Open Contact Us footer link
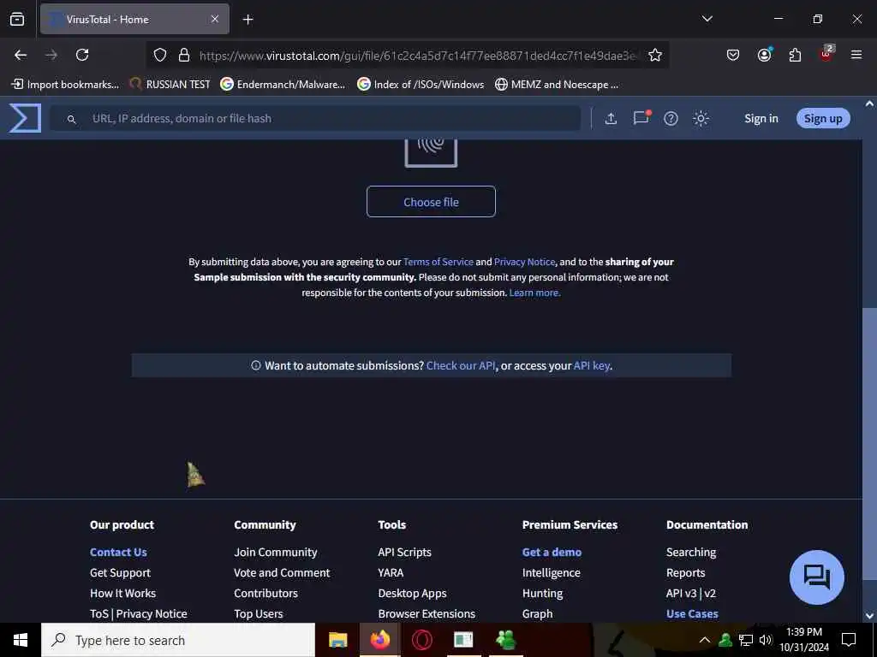 [118, 552]
